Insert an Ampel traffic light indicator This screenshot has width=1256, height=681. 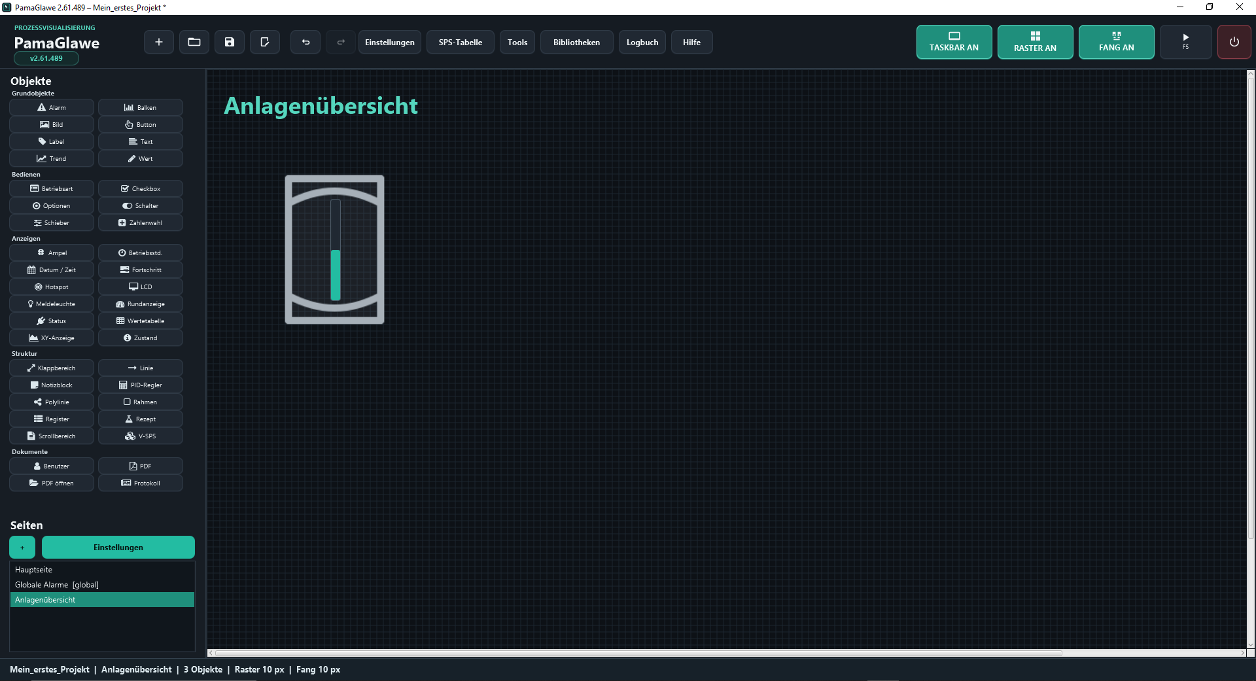(52, 253)
